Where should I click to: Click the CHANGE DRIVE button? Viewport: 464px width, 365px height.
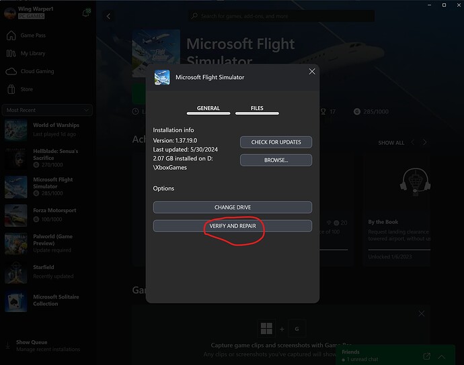coord(232,207)
